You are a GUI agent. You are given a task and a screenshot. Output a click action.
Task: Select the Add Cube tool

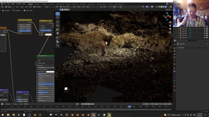57,45
